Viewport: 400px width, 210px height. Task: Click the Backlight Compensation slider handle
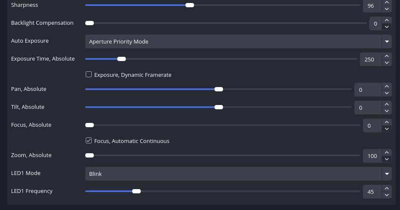point(90,23)
